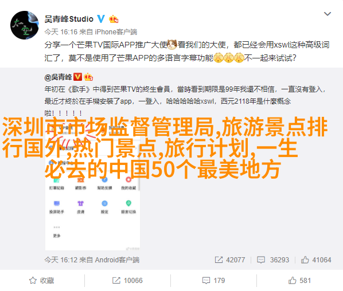Click the 吴青峰Studio avatar image

(x=25, y=25)
